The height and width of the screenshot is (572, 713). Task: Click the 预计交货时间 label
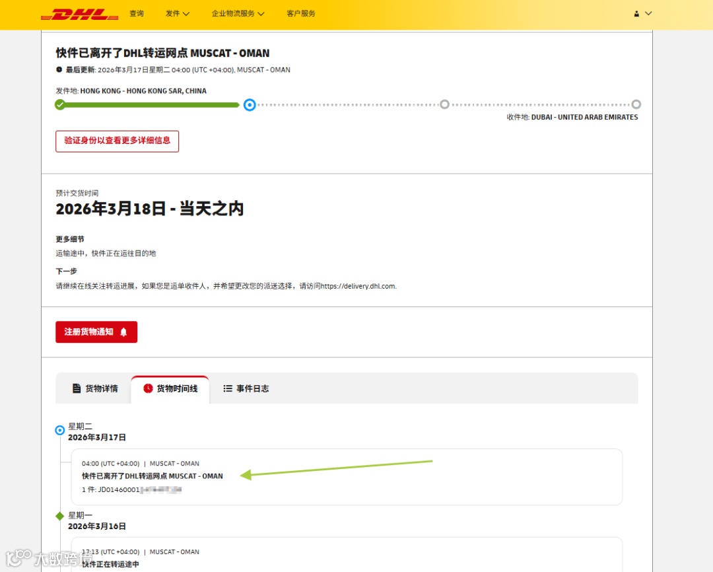pos(77,193)
